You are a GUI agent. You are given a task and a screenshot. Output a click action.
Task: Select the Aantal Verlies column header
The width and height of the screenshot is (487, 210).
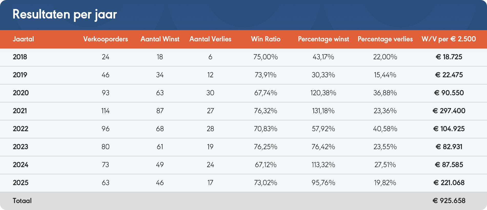[x=210, y=39]
